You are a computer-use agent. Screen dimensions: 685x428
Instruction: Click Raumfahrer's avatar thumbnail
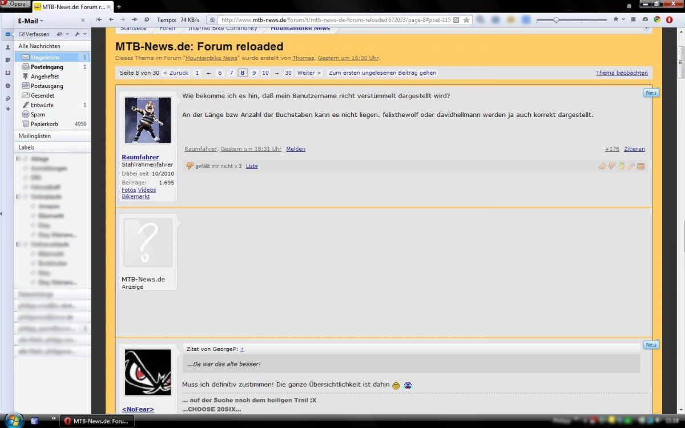[148, 120]
